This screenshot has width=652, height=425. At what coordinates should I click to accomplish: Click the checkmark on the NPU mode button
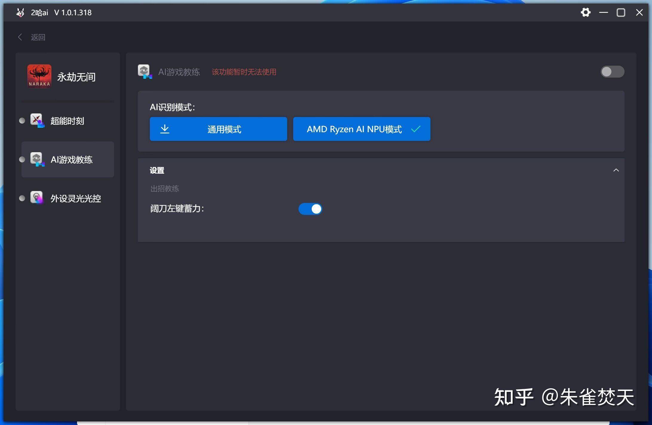[416, 129]
